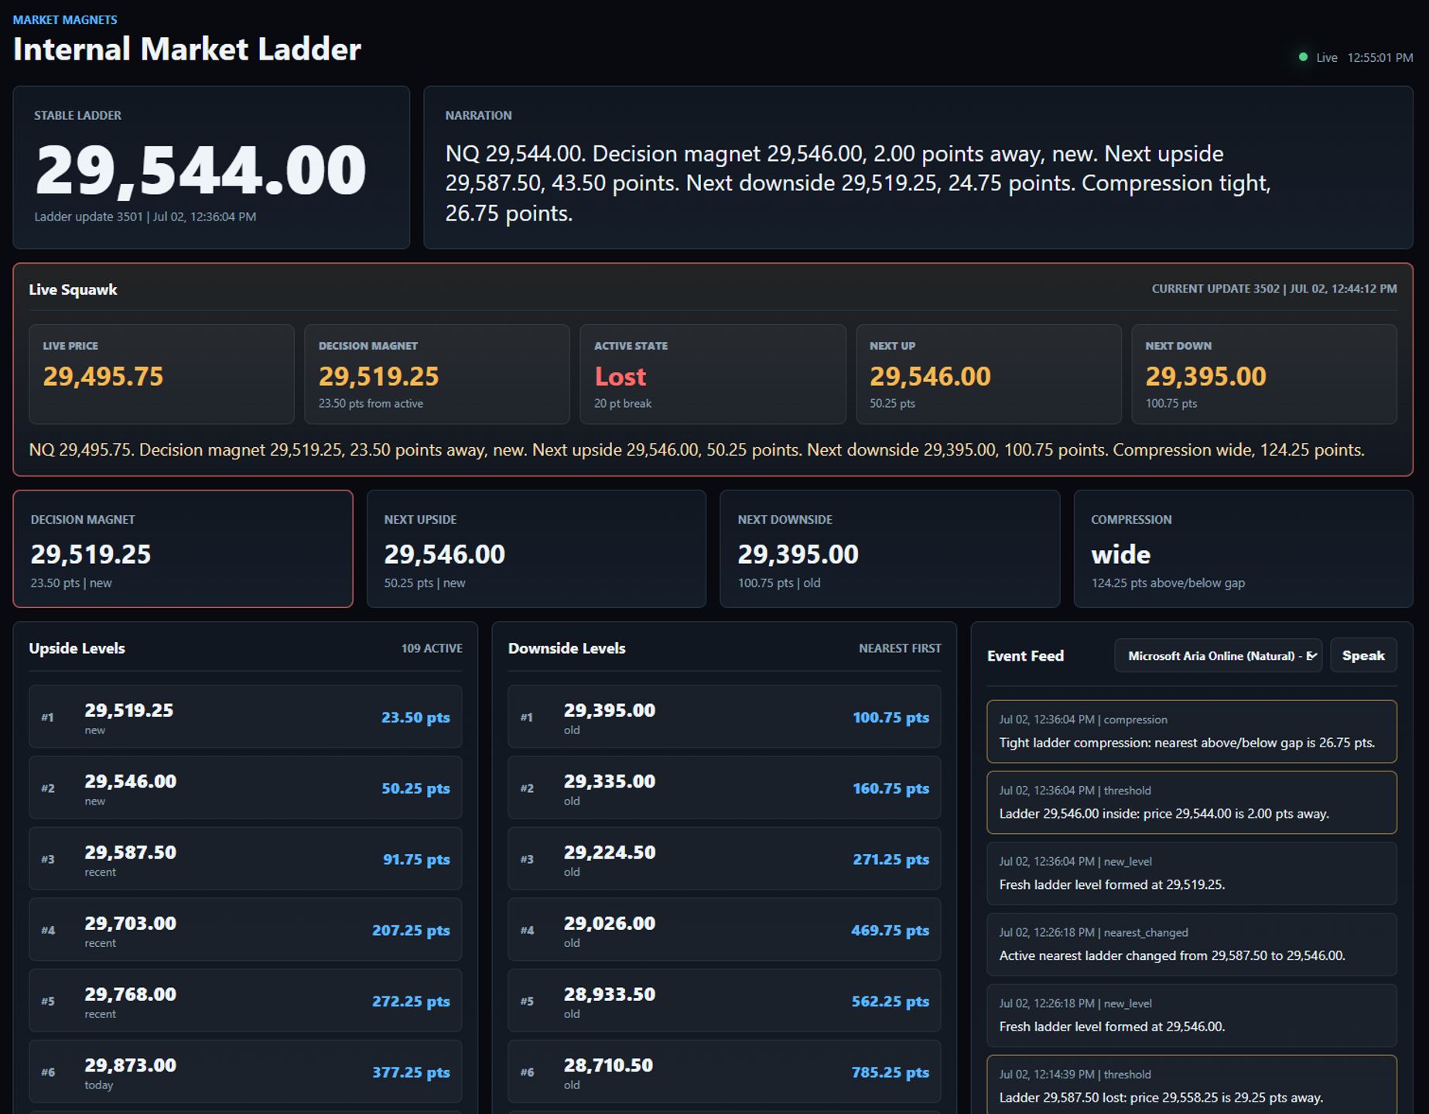
Task: Select upside level #1 row 29,519.25
Action: coord(245,716)
